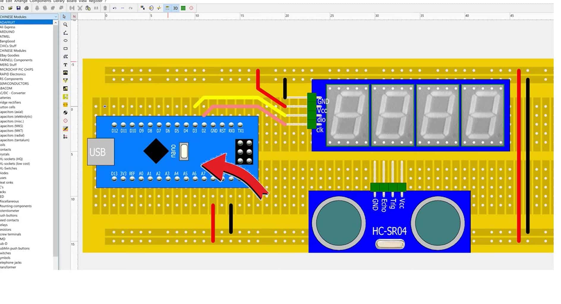Click the open folder icon
Image resolution: width=561 pixels, height=304 pixels.
point(10,8)
